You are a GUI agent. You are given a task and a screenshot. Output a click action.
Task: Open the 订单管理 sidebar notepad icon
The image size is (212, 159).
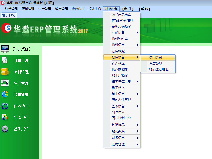[x=5, y=60]
